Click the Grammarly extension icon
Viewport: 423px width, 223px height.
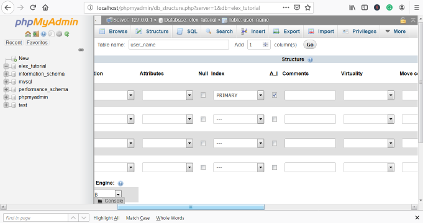pos(389,7)
